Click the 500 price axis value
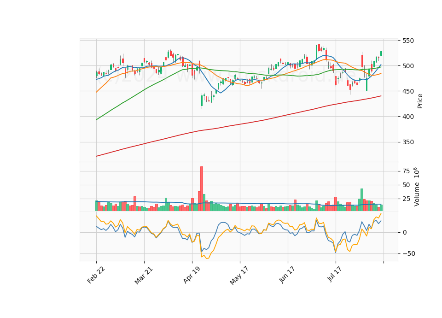 408,66
